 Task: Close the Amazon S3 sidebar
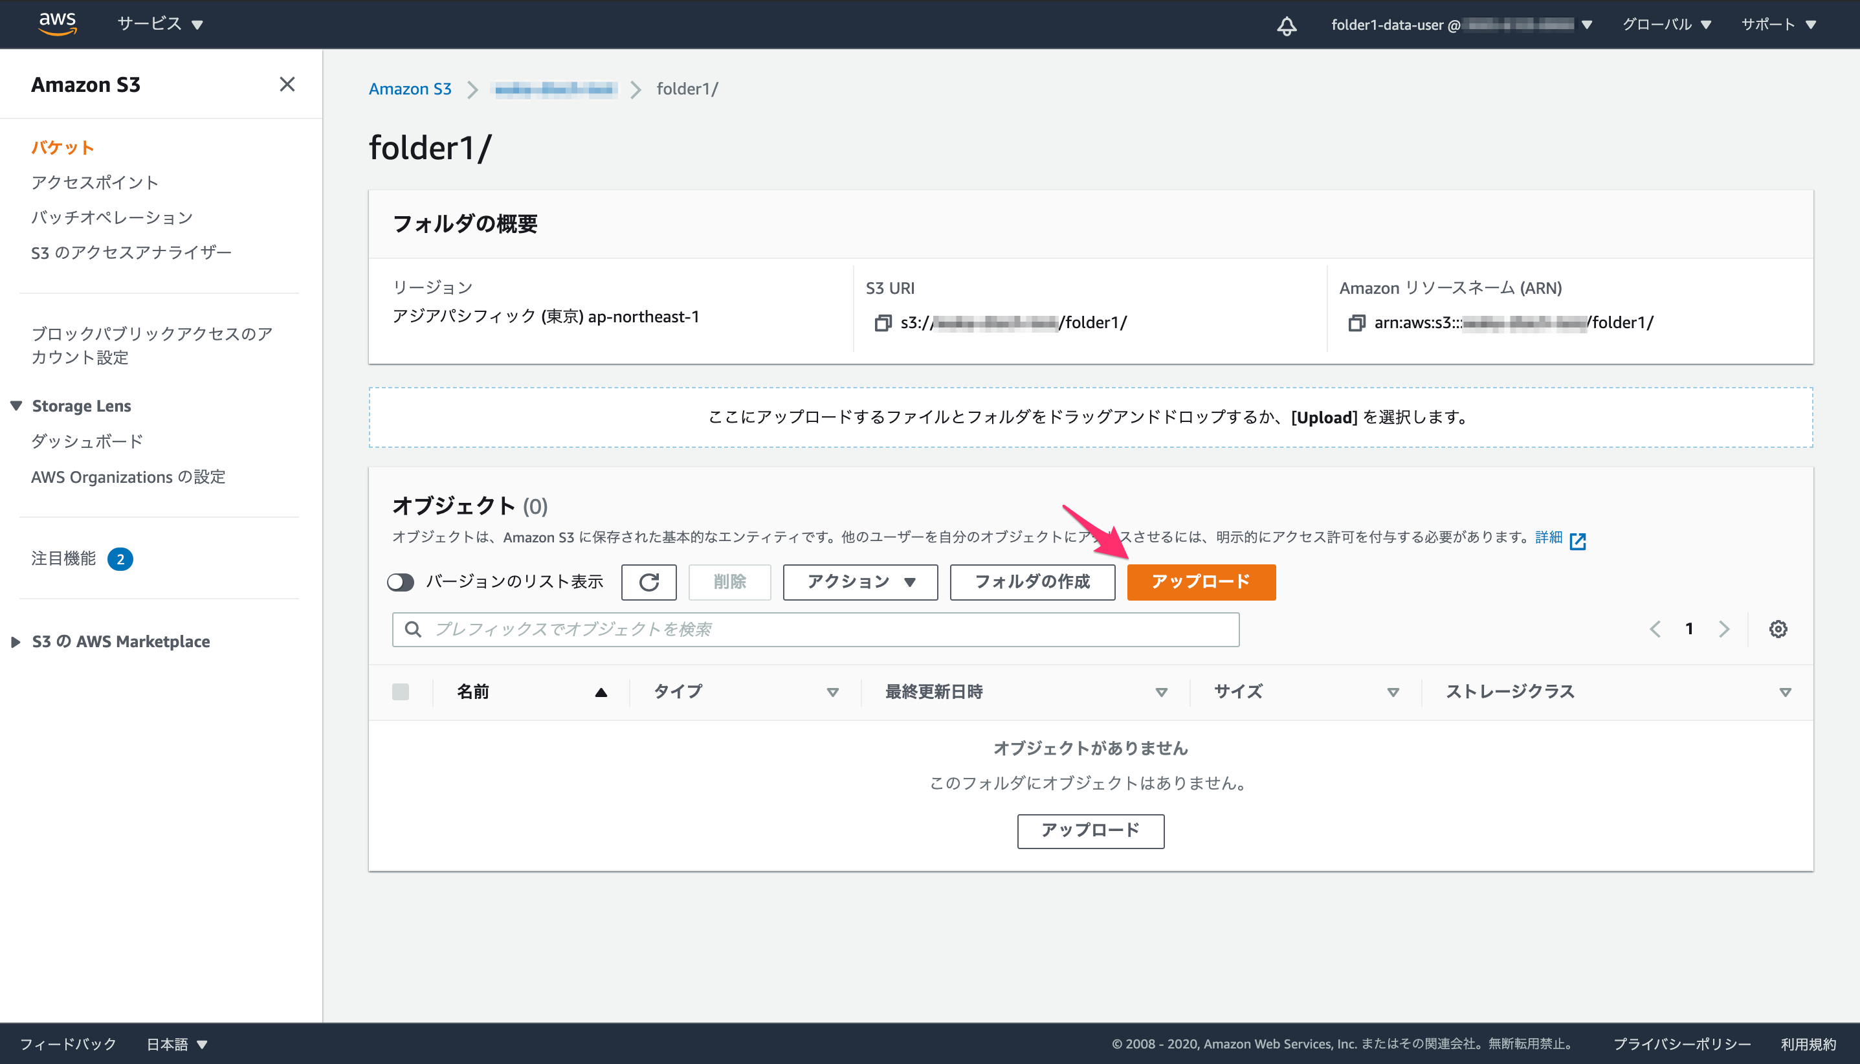tap(287, 84)
